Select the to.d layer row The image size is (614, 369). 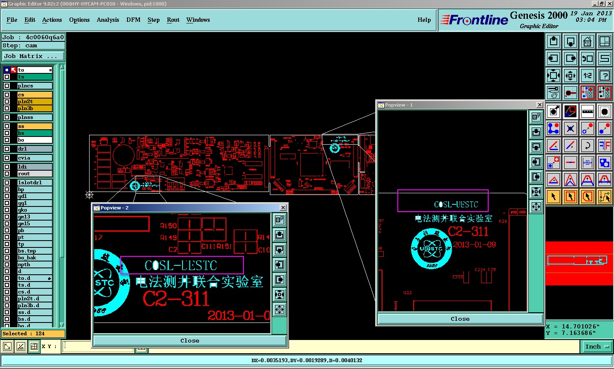35,278
